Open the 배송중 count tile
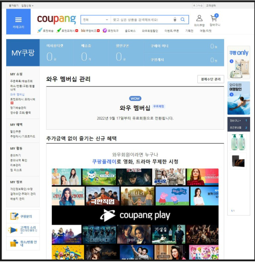Viewport: 255px width, 262px height. tap(92, 52)
